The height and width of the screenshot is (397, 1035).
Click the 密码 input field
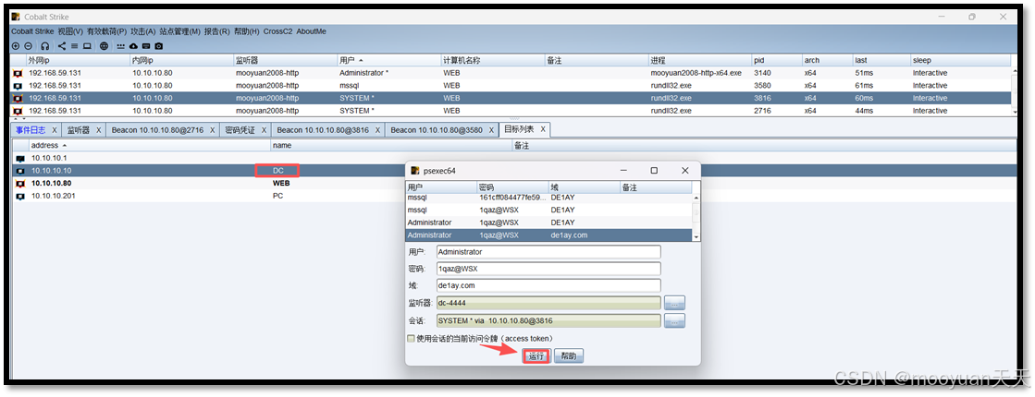pos(548,269)
